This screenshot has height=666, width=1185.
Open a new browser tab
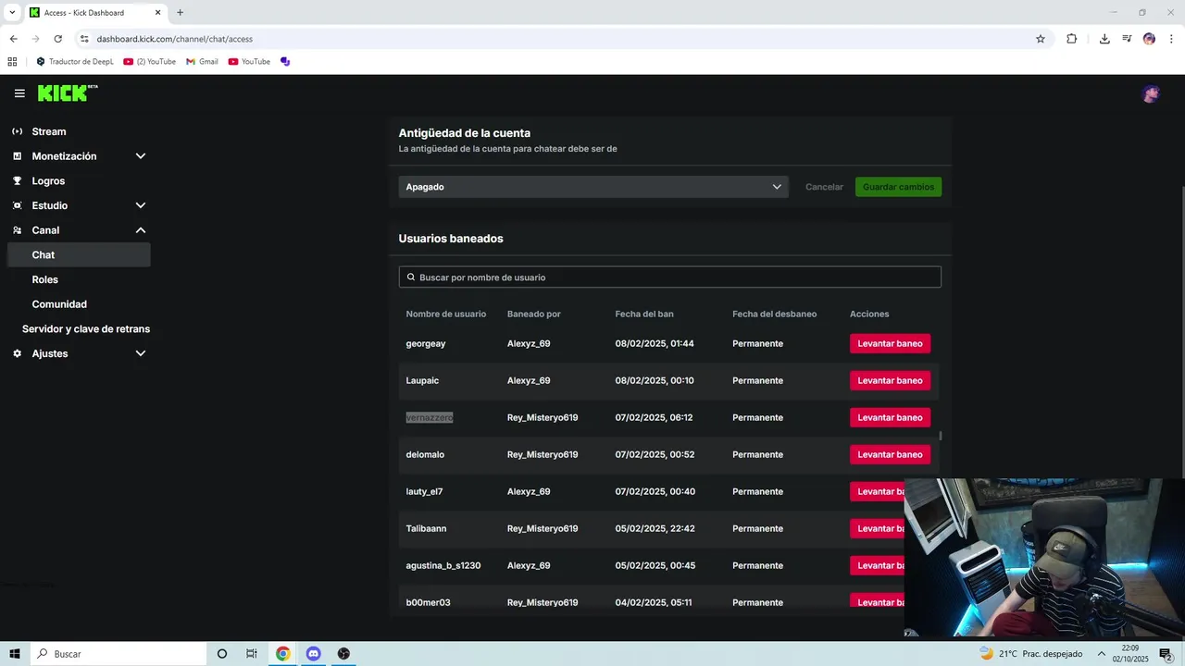click(180, 13)
